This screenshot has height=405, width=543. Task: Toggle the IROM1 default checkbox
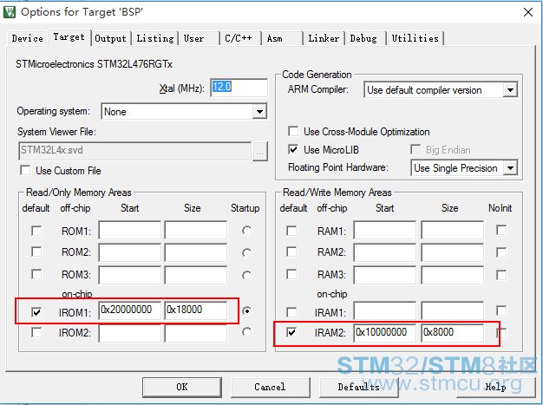click(x=36, y=312)
